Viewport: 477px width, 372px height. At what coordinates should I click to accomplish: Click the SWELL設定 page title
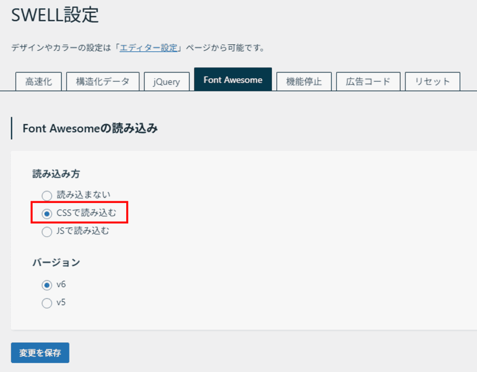[55, 15]
